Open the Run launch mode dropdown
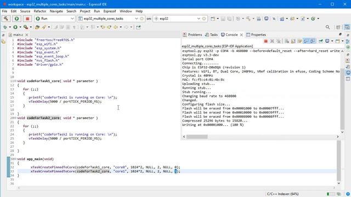 (x=72, y=19)
